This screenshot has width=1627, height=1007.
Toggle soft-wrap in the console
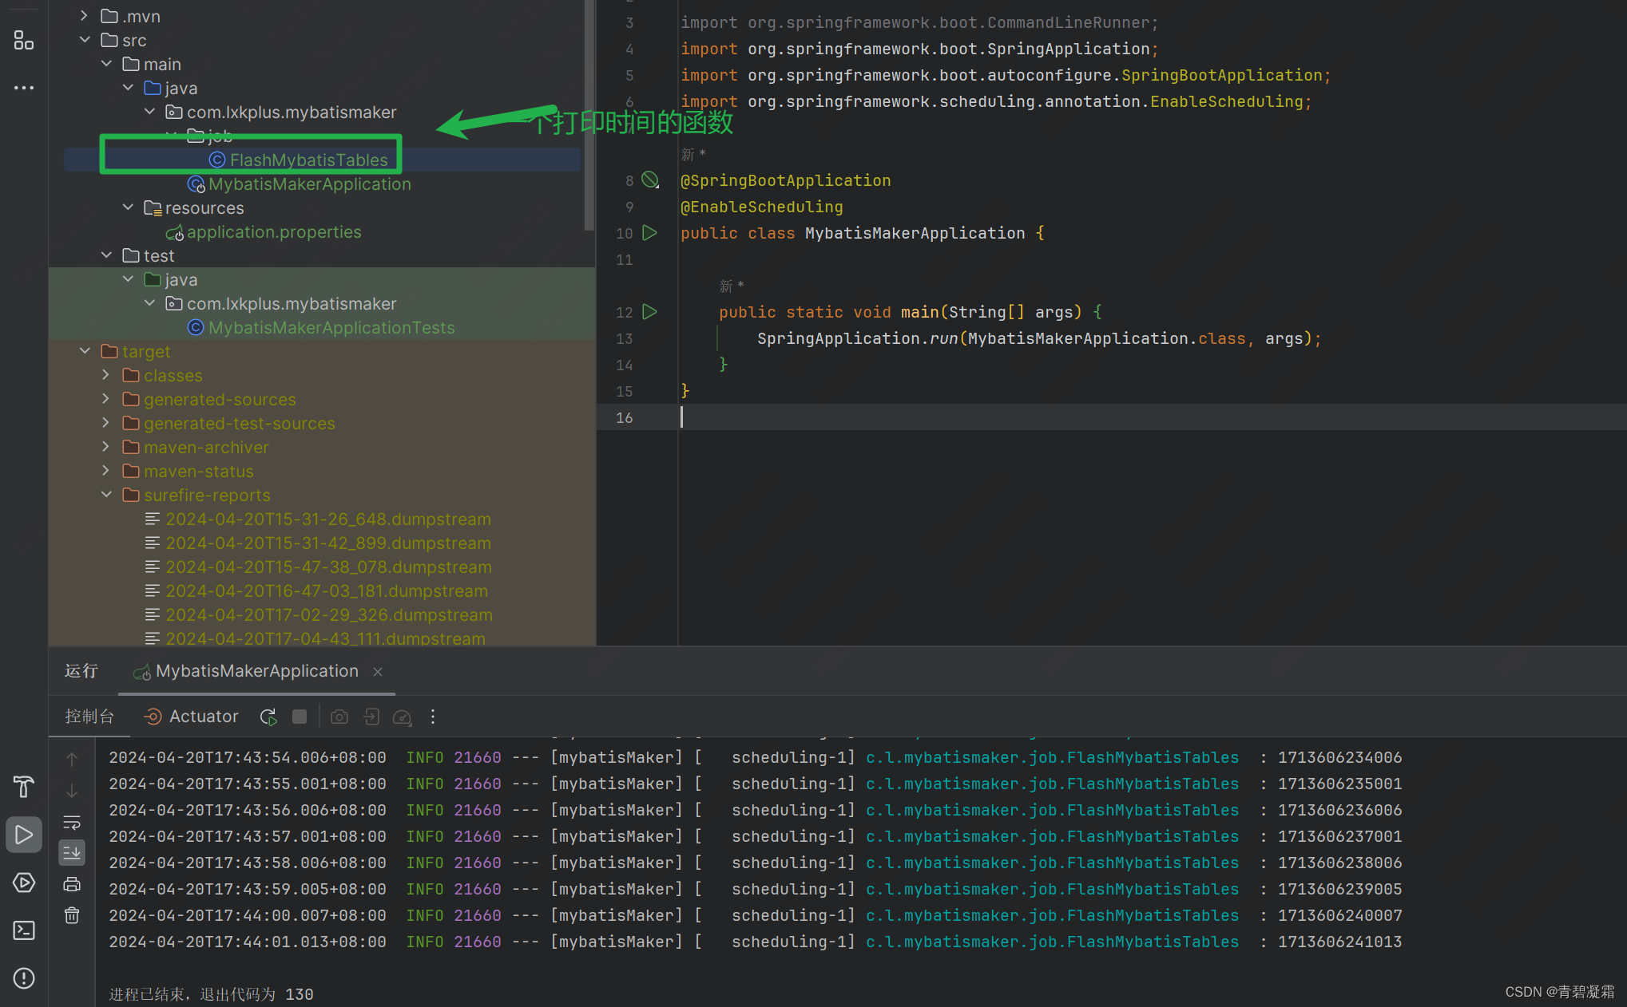(72, 822)
